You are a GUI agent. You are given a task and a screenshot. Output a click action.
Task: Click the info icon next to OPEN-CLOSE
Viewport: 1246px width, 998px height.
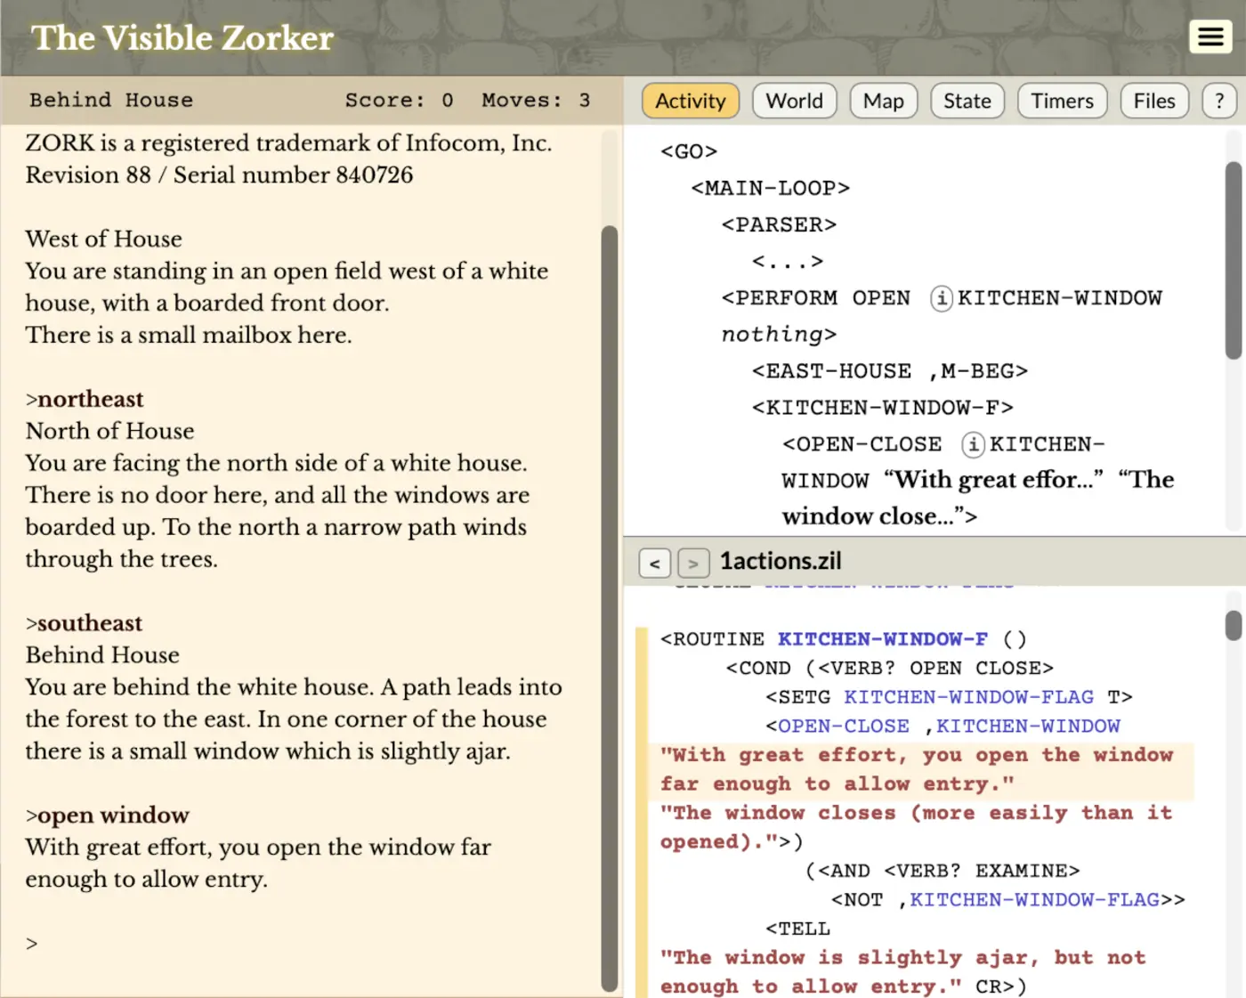tap(973, 444)
